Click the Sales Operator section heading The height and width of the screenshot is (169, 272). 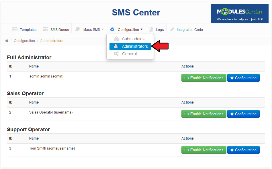[x=25, y=94]
